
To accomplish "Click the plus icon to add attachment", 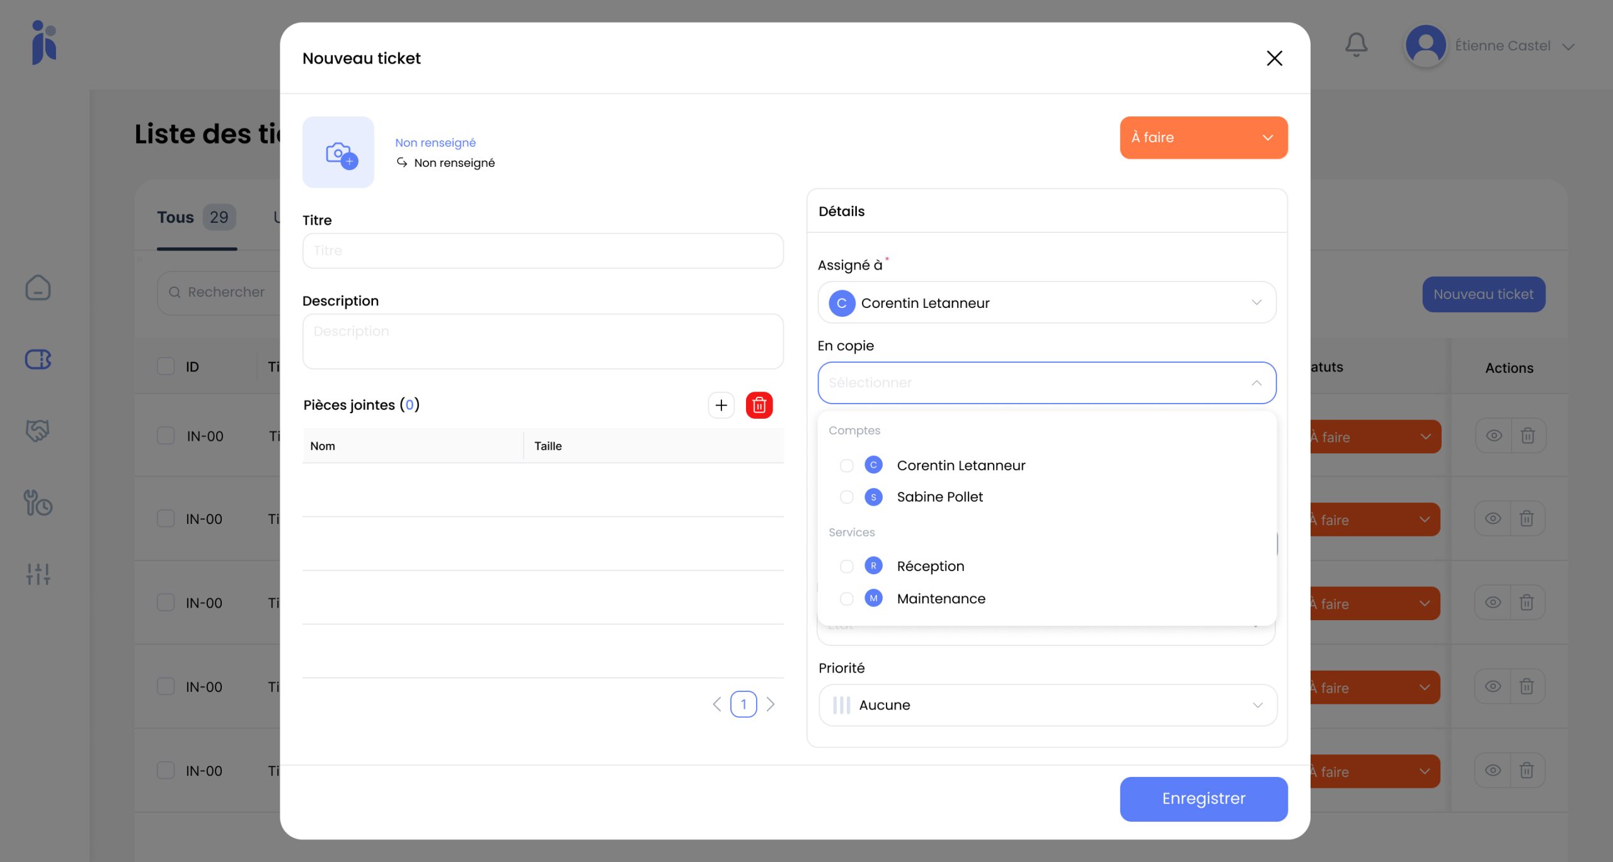I will 721,405.
